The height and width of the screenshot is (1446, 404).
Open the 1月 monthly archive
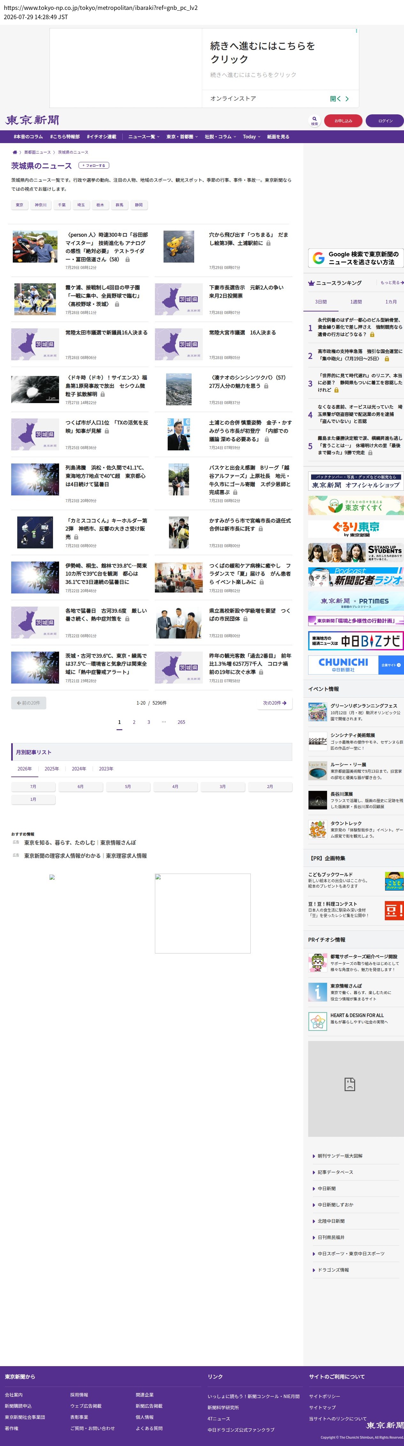coord(33,800)
